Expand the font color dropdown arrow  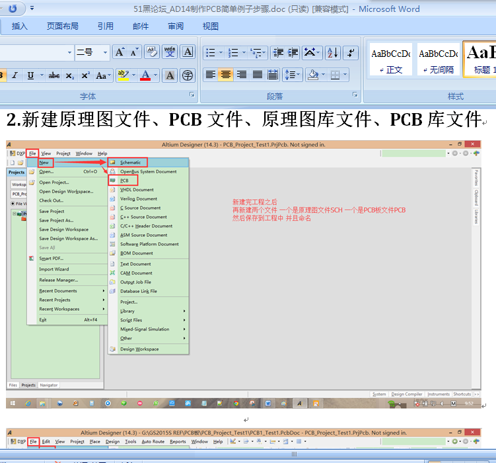pyautogui.click(x=156, y=75)
